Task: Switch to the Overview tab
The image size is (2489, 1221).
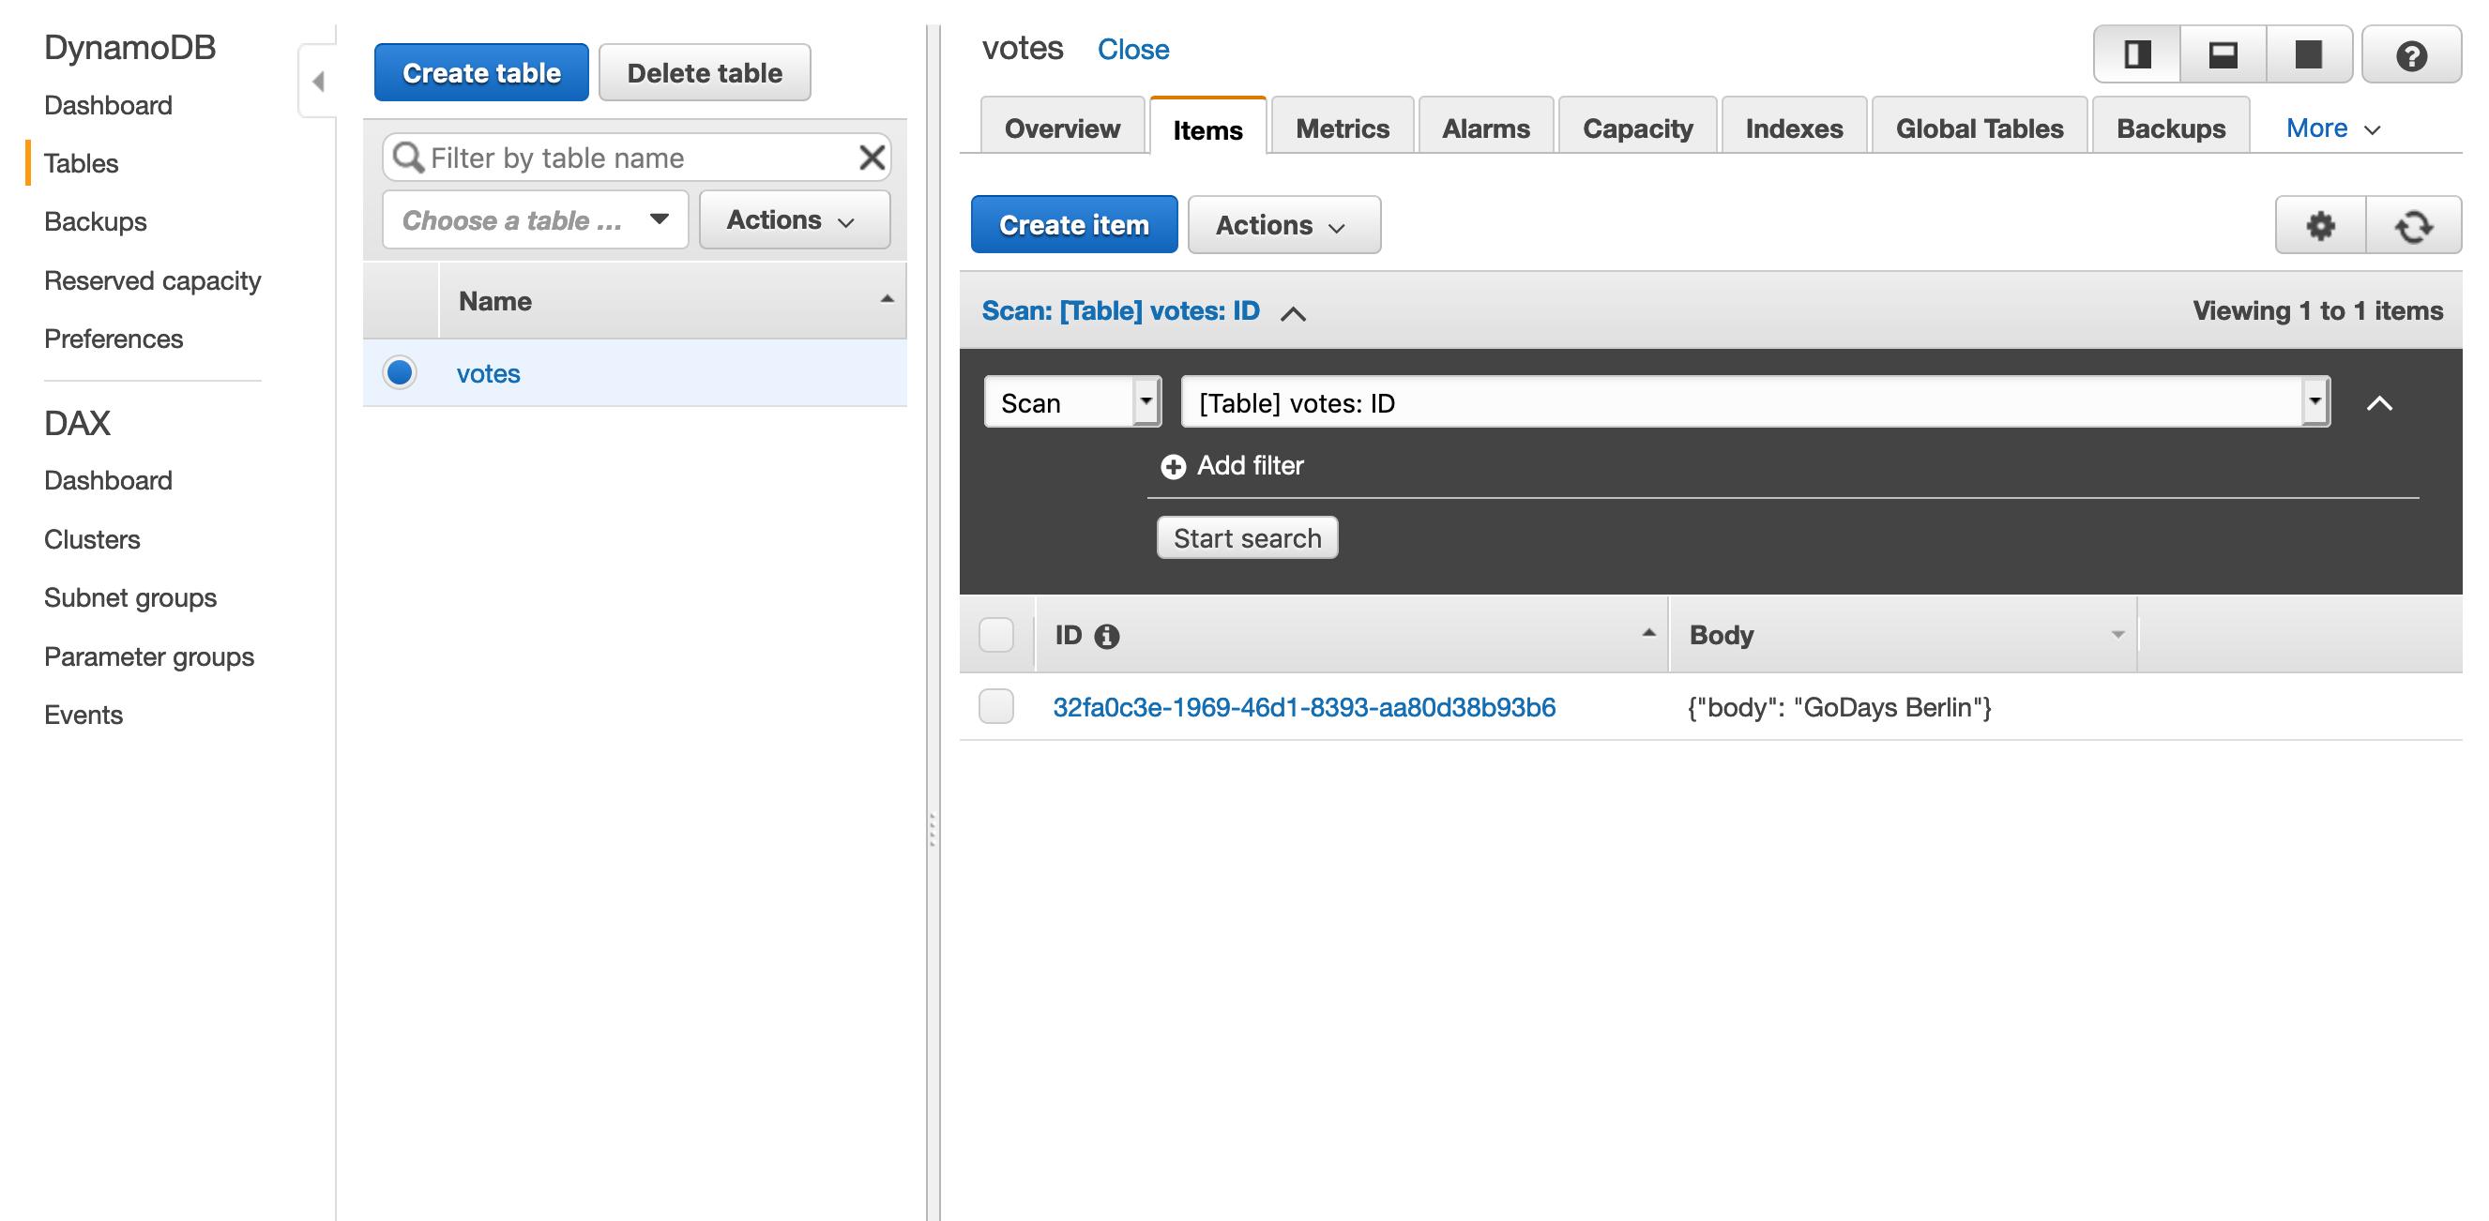Action: point(1062,128)
